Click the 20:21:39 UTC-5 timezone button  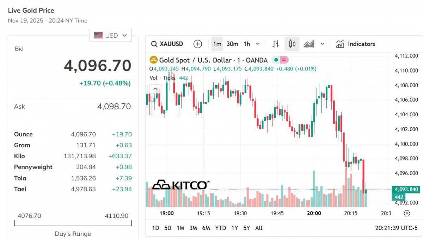[396, 228]
